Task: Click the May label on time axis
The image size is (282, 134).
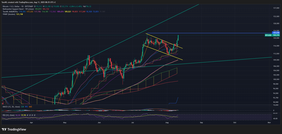Action: tap(65, 122)
